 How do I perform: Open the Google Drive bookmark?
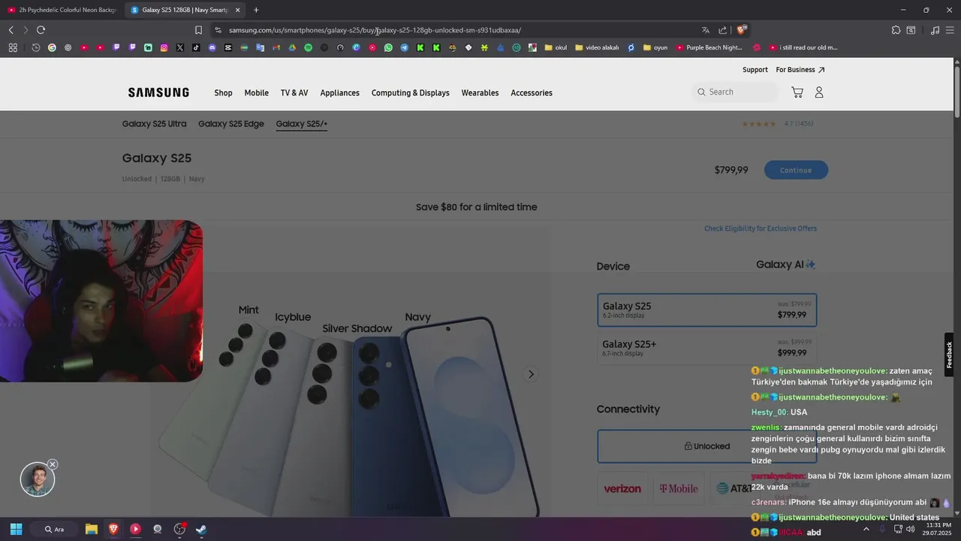click(292, 47)
